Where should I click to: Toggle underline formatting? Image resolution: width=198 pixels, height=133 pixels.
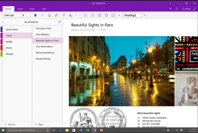tap(49, 15)
